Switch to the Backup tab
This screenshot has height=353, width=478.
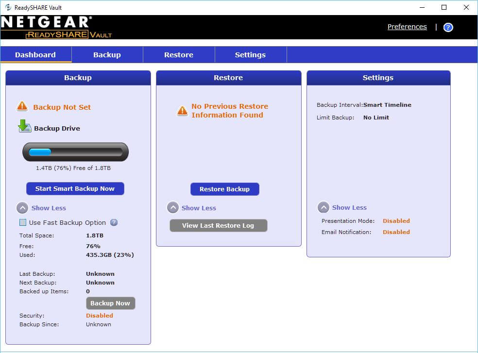(x=107, y=55)
